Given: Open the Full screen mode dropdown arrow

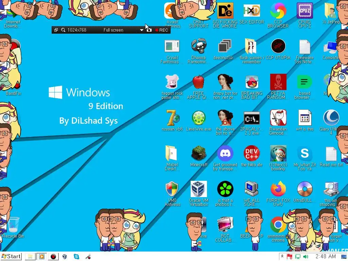Looking at the screenshot, I should pos(141,30).
